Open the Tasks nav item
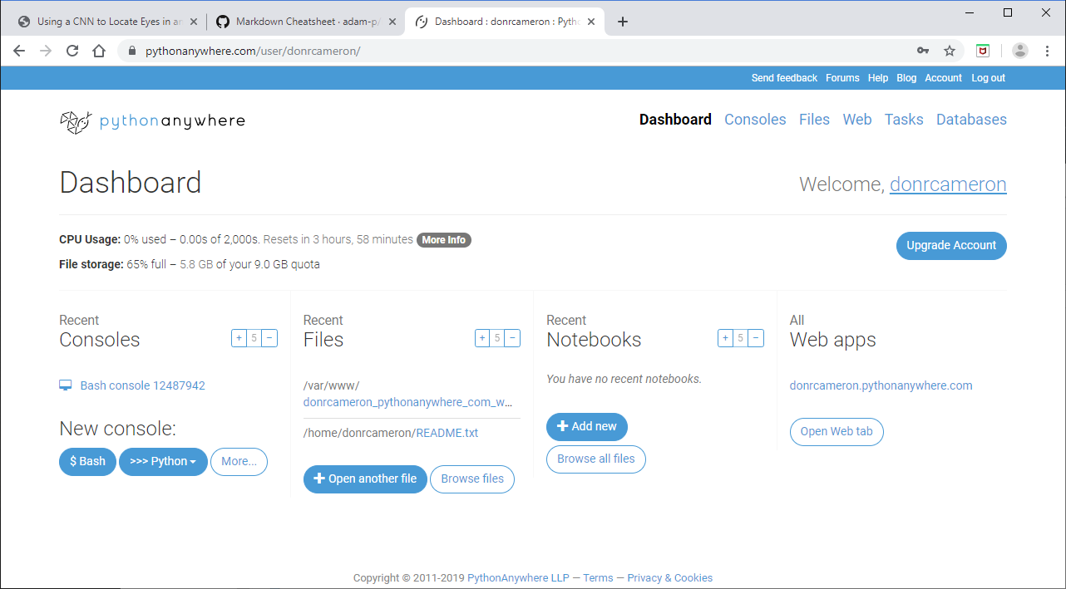 point(904,120)
